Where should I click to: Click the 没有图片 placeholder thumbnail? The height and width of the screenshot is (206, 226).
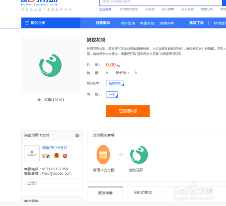32,153
